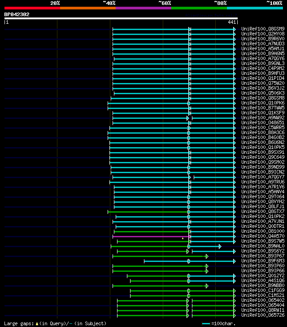287x327 pixels.
Task: Select the UniRef100_A7QGY6 row label
Action: click(x=263, y=58)
